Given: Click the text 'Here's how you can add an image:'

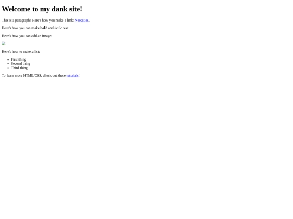Looking at the screenshot, I should point(27,36).
